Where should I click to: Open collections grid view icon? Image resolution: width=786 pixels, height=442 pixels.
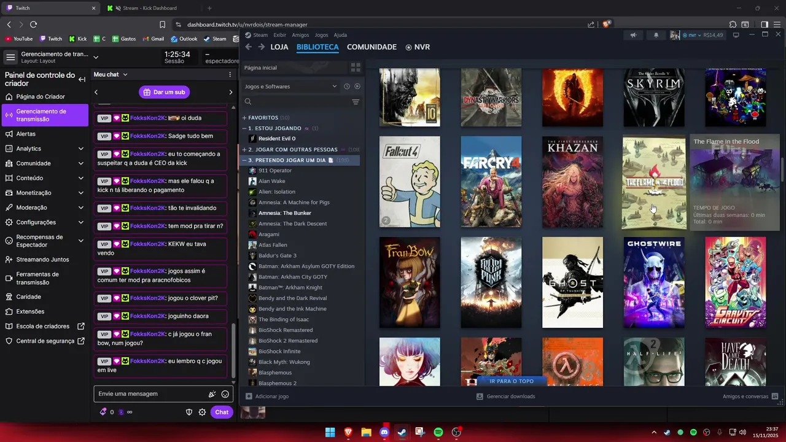355,68
